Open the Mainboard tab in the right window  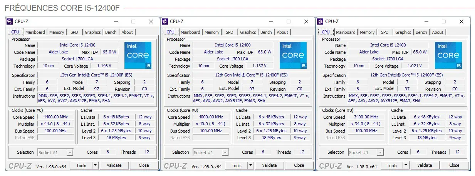click(x=346, y=32)
